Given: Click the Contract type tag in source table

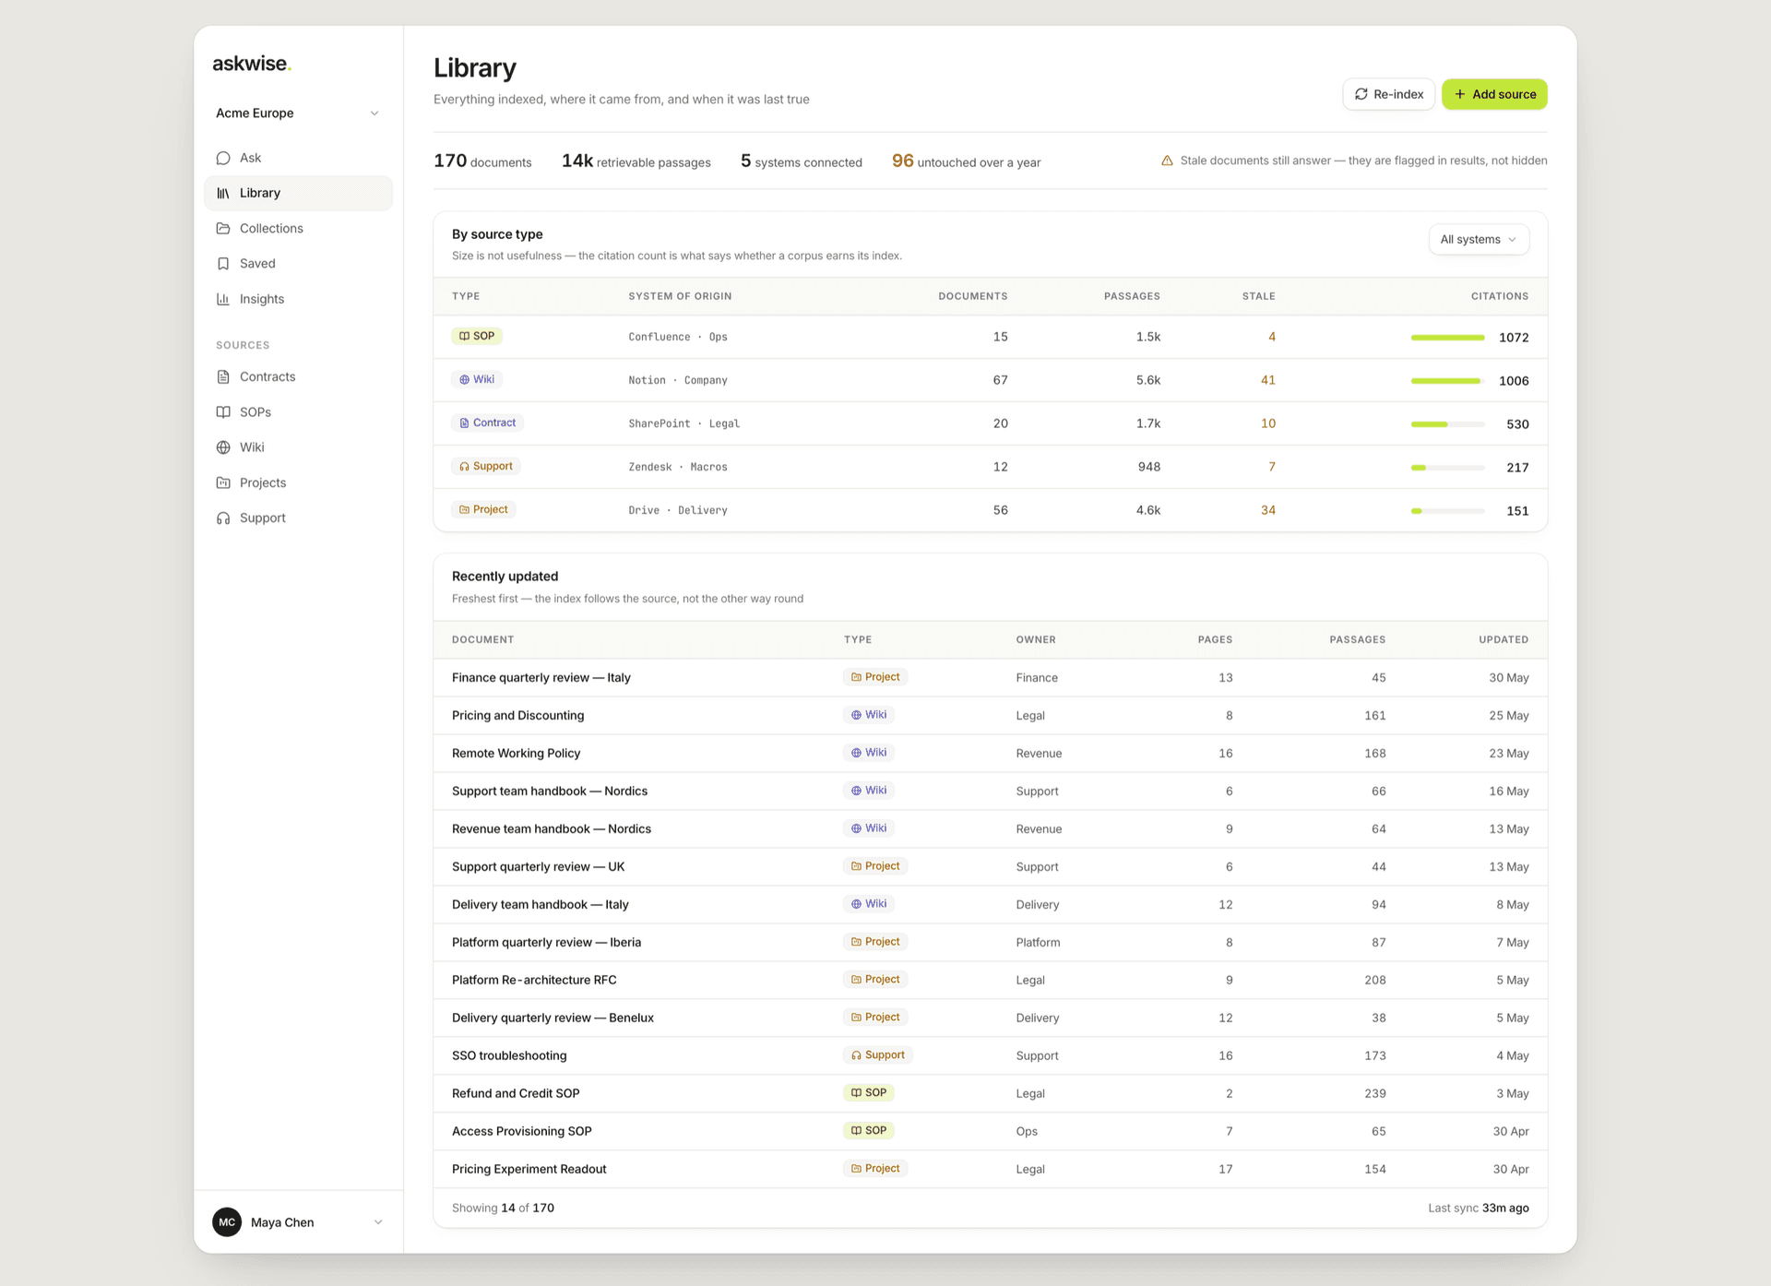Looking at the screenshot, I should 488,423.
